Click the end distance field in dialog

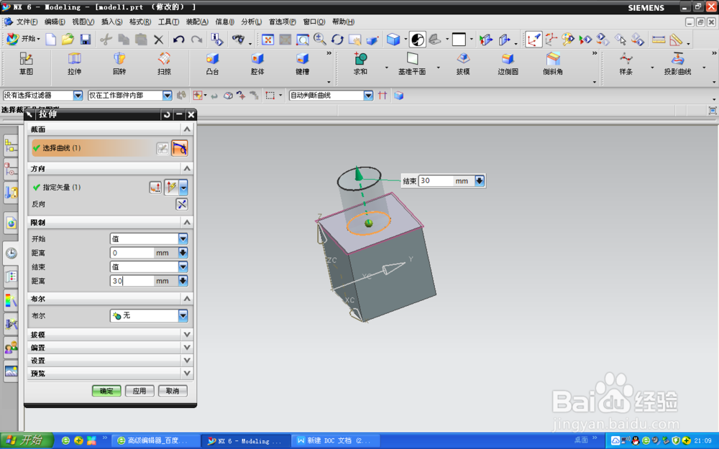[x=132, y=281]
